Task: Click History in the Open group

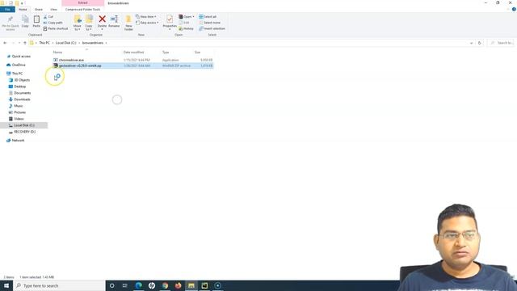Action: tap(186, 29)
